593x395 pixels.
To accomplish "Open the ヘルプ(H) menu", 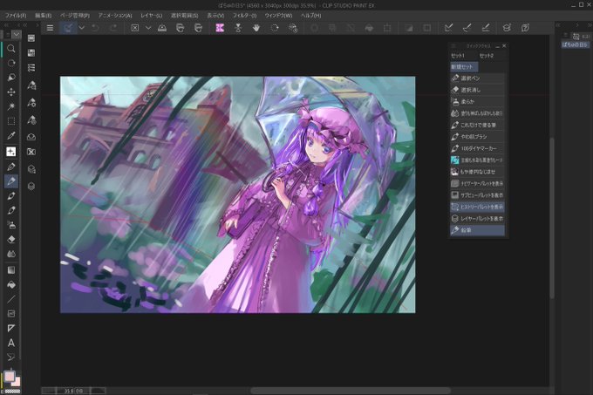I will [x=310, y=16].
